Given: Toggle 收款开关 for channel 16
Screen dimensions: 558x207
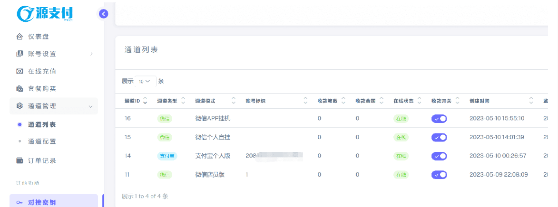Looking at the screenshot, I should (x=439, y=119).
